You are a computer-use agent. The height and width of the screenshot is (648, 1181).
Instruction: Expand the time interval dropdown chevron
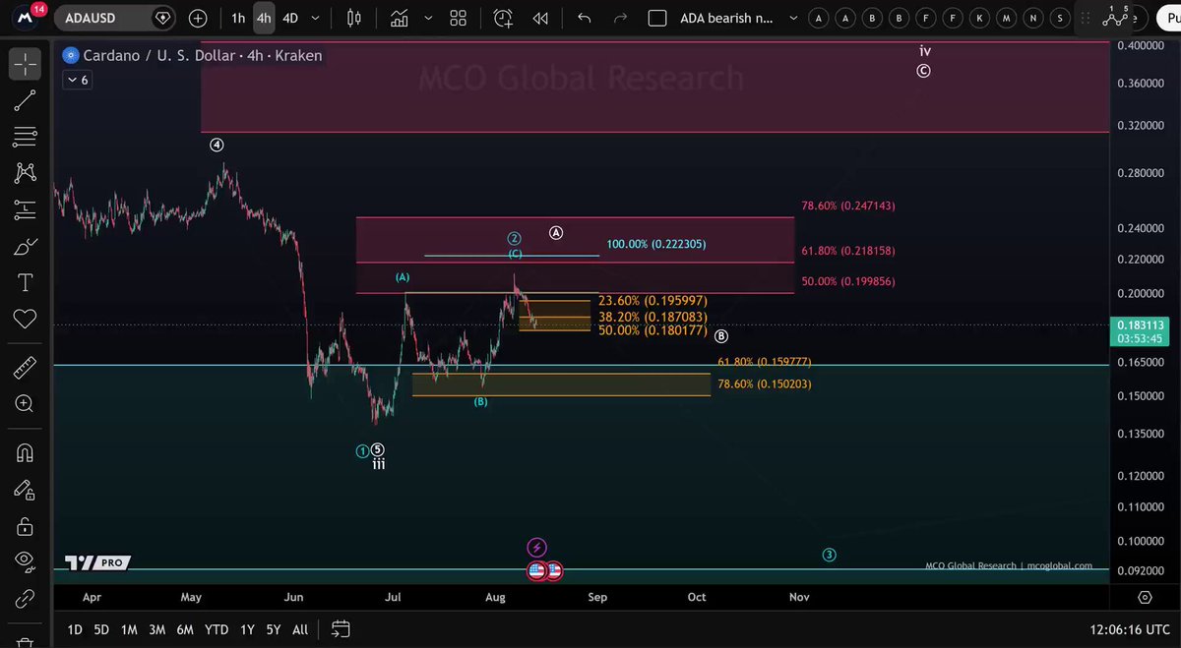(x=315, y=18)
